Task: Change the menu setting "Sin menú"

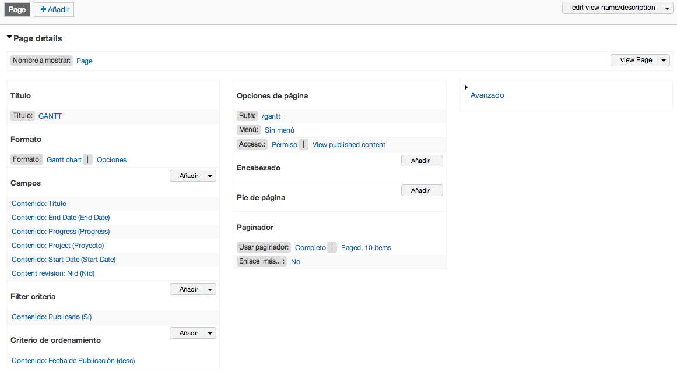Action: 279,130
